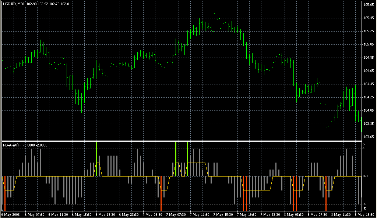Click the green signal bar above 6 May 19:30

pos(96,159)
